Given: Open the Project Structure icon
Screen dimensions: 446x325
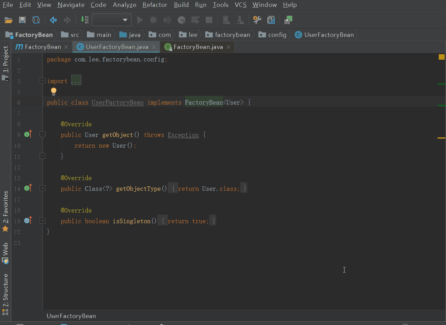Looking at the screenshot, I should click(271, 20).
